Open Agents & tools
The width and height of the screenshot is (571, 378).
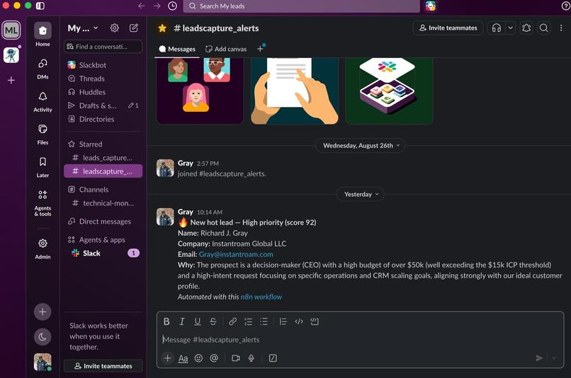43,202
